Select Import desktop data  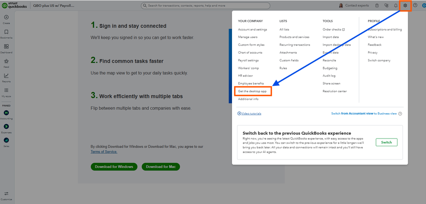pos(336,45)
